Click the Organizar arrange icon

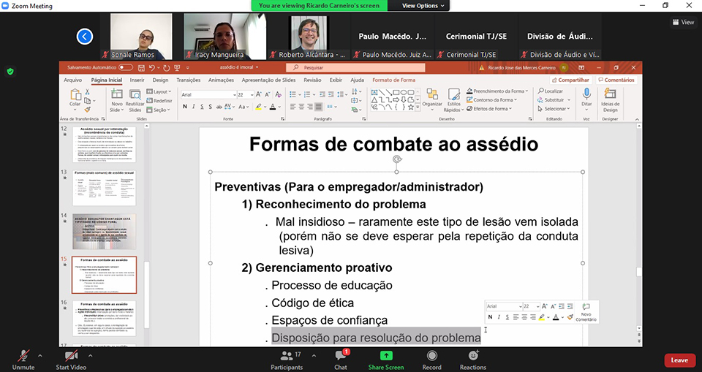(x=431, y=98)
